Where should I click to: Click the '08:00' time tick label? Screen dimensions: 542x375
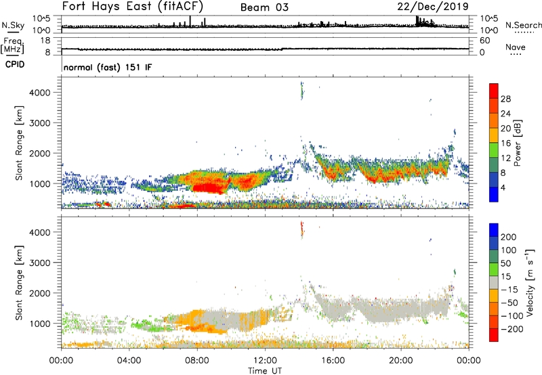tap(196, 361)
